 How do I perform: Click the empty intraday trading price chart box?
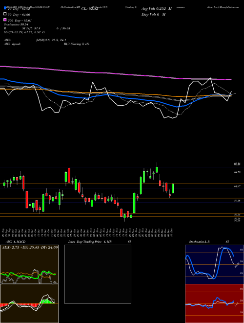[98, 274]
